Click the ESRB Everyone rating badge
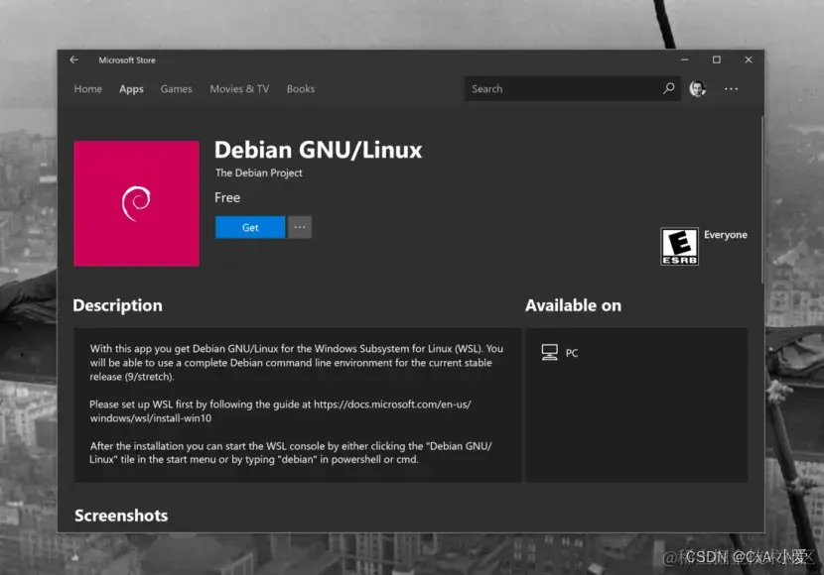This screenshot has width=824, height=575. tap(679, 247)
